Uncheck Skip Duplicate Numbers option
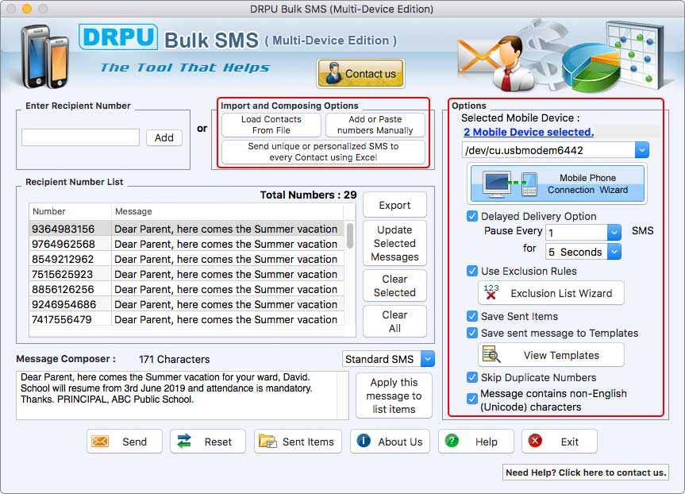 [x=472, y=377]
